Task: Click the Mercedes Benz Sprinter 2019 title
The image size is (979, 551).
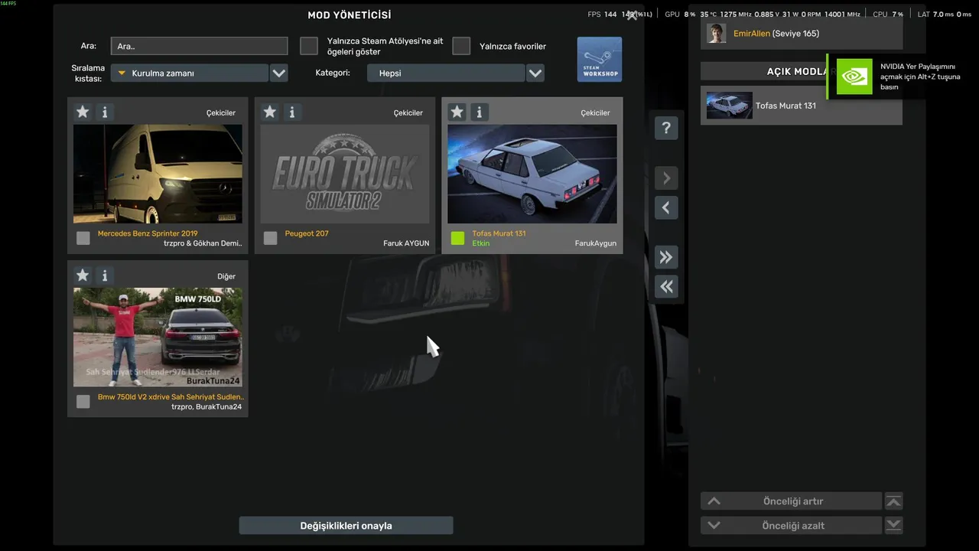Action: pyautogui.click(x=148, y=233)
